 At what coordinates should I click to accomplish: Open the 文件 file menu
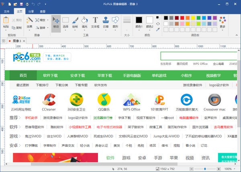pos(7,12)
